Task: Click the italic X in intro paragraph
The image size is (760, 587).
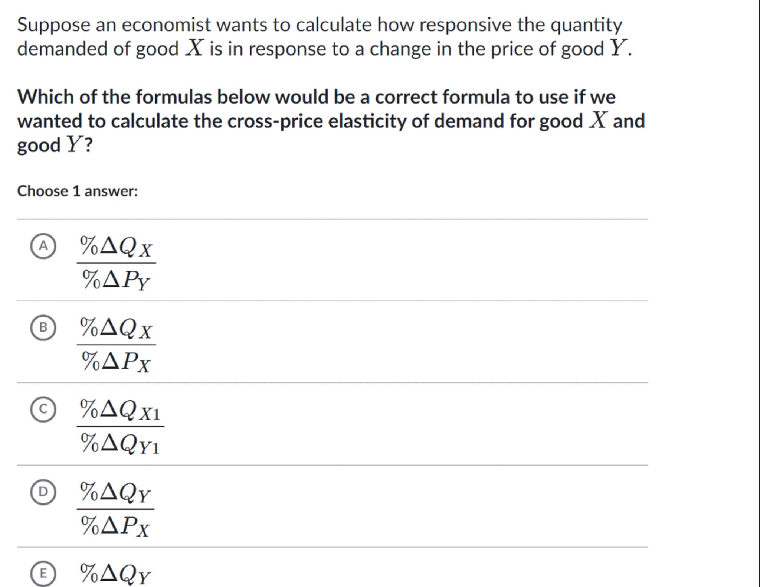Action: [194, 48]
